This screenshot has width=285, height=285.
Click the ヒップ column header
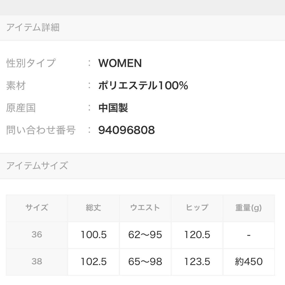197,208
